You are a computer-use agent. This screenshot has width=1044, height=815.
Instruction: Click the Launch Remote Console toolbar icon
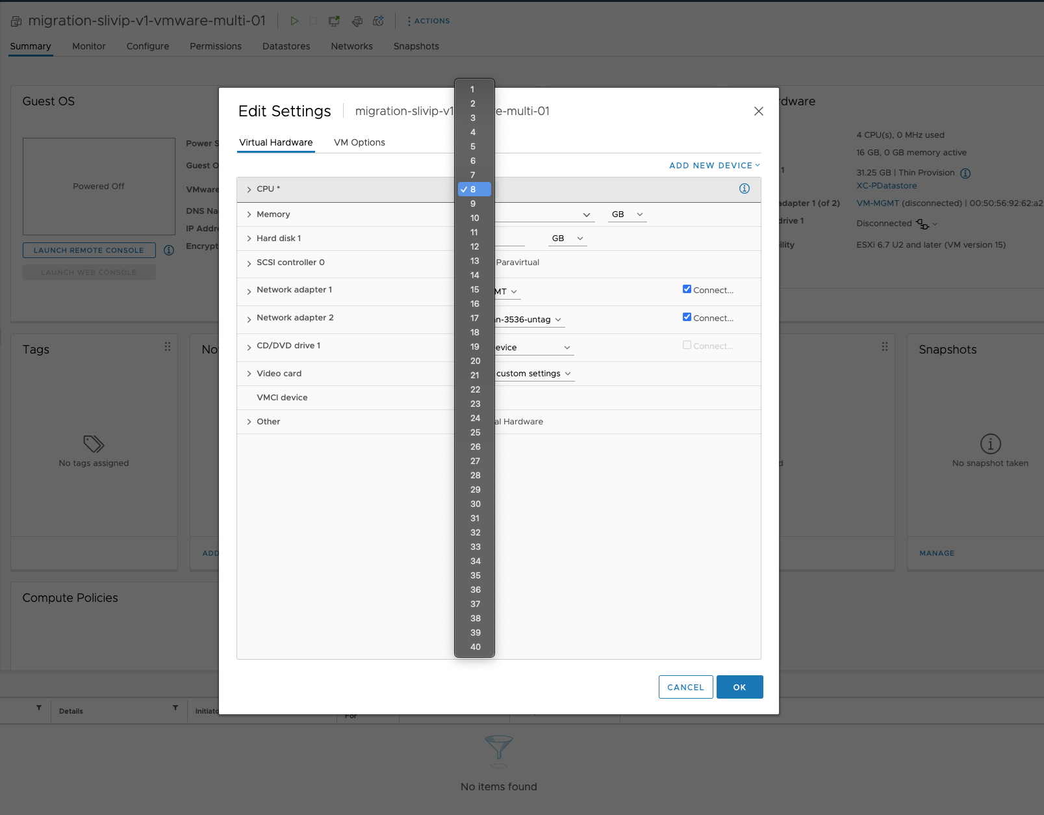point(333,20)
